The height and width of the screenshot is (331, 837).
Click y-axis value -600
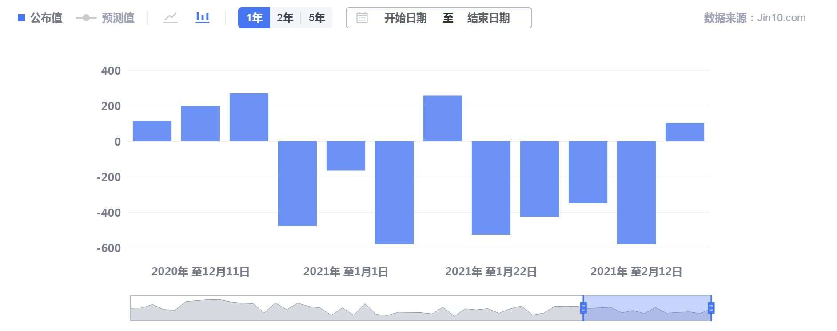tap(109, 248)
